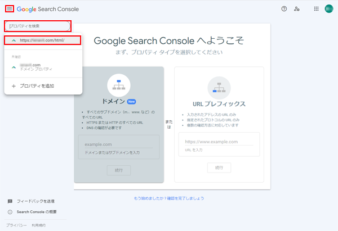Open もう始めましたか？確認を完了しましょう link
The image size is (338, 231).
(x=169, y=198)
